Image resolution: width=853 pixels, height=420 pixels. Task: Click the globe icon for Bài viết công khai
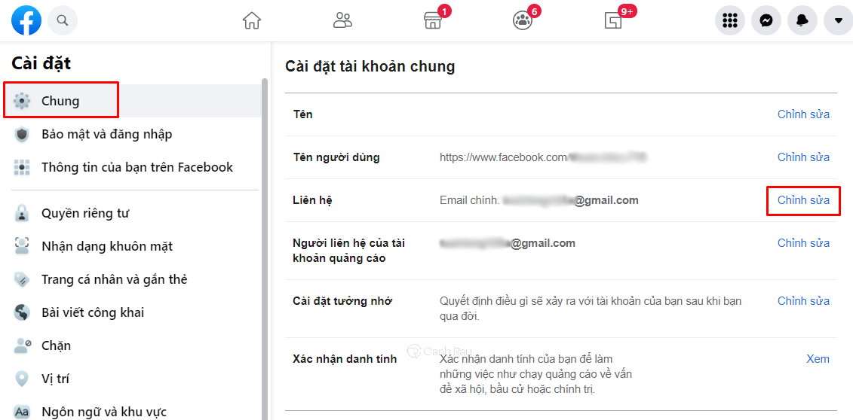22,312
